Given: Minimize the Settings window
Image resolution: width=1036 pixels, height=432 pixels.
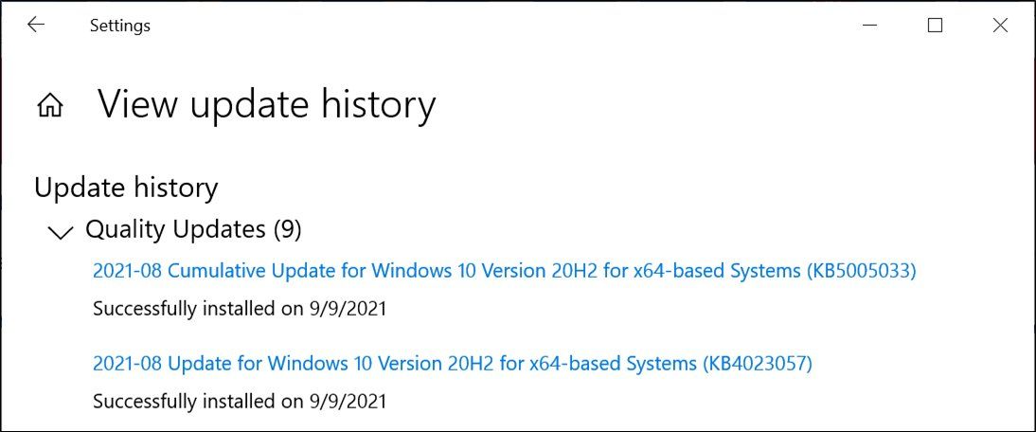Looking at the screenshot, I should 870,25.
